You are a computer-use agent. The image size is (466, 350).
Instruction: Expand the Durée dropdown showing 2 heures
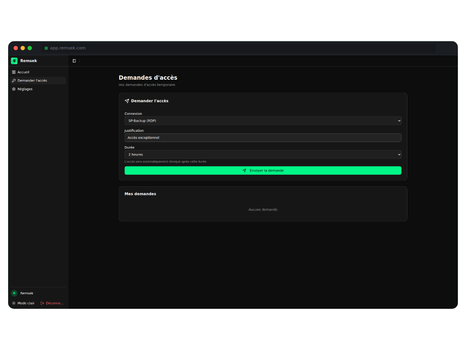tap(263, 155)
